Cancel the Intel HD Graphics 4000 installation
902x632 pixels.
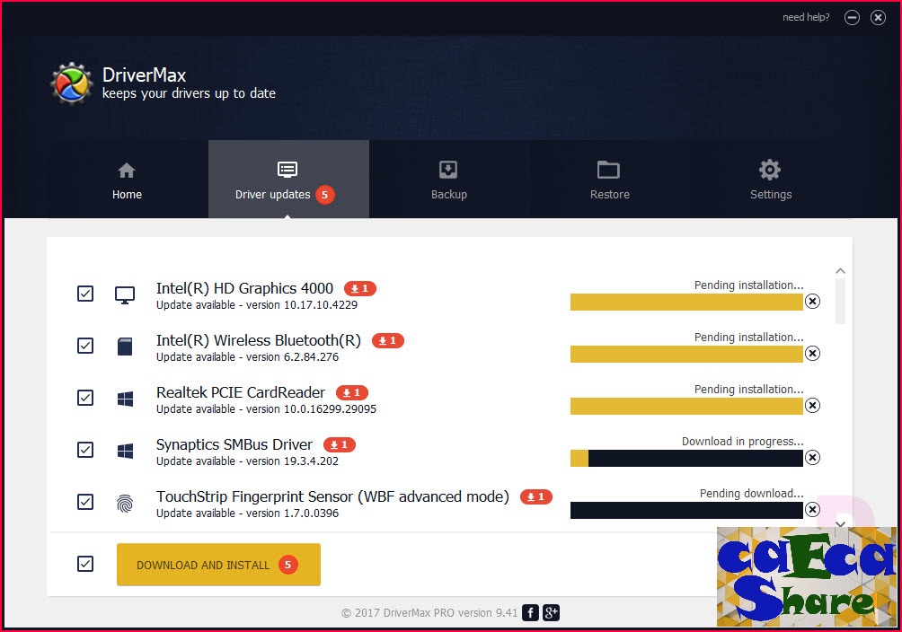coord(812,302)
